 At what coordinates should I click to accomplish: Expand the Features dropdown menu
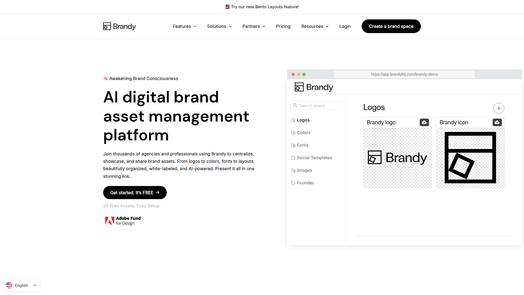[184, 26]
